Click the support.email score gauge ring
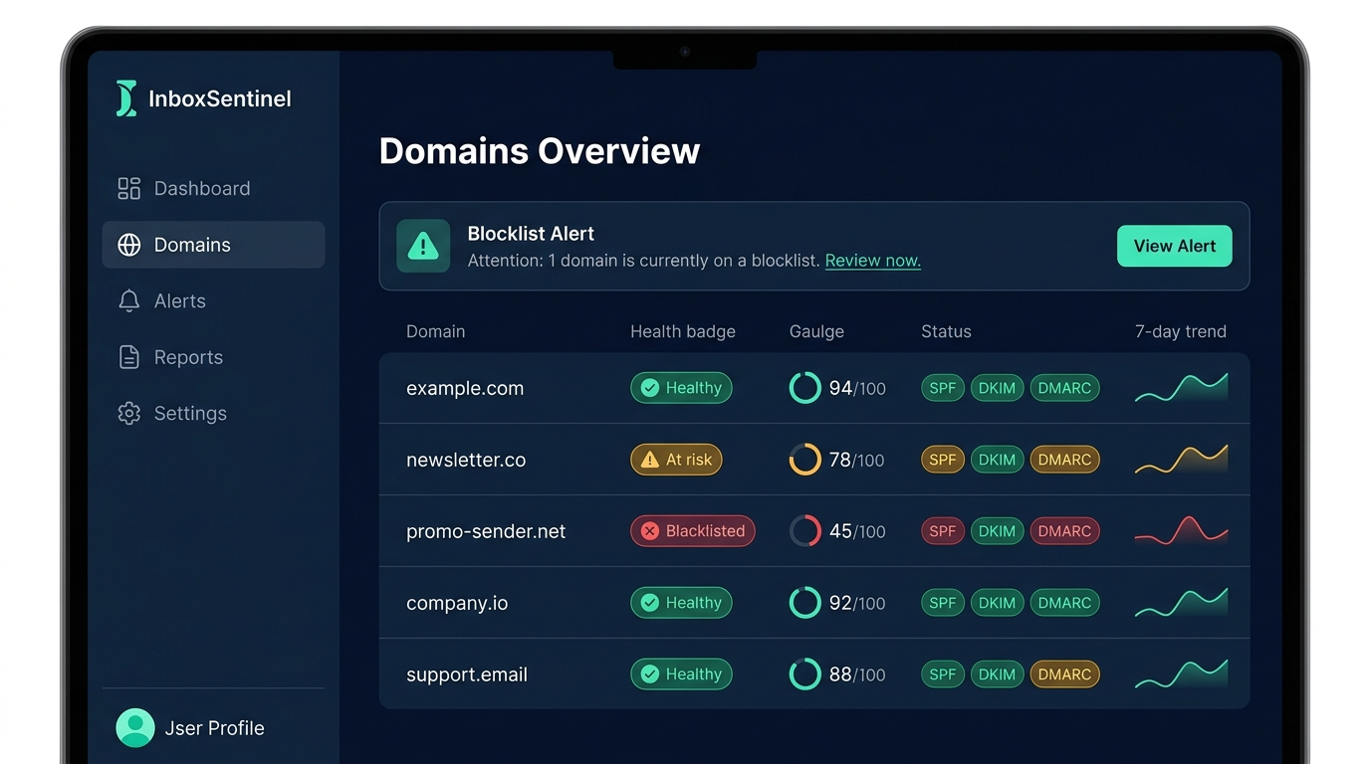The height and width of the screenshot is (764, 1370). coord(805,674)
